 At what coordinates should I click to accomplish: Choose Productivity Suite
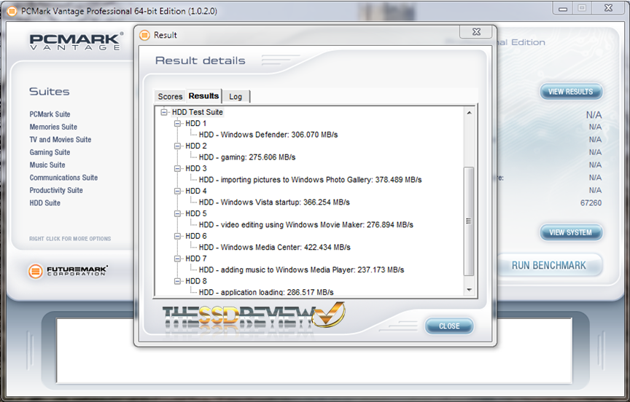(x=56, y=190)
